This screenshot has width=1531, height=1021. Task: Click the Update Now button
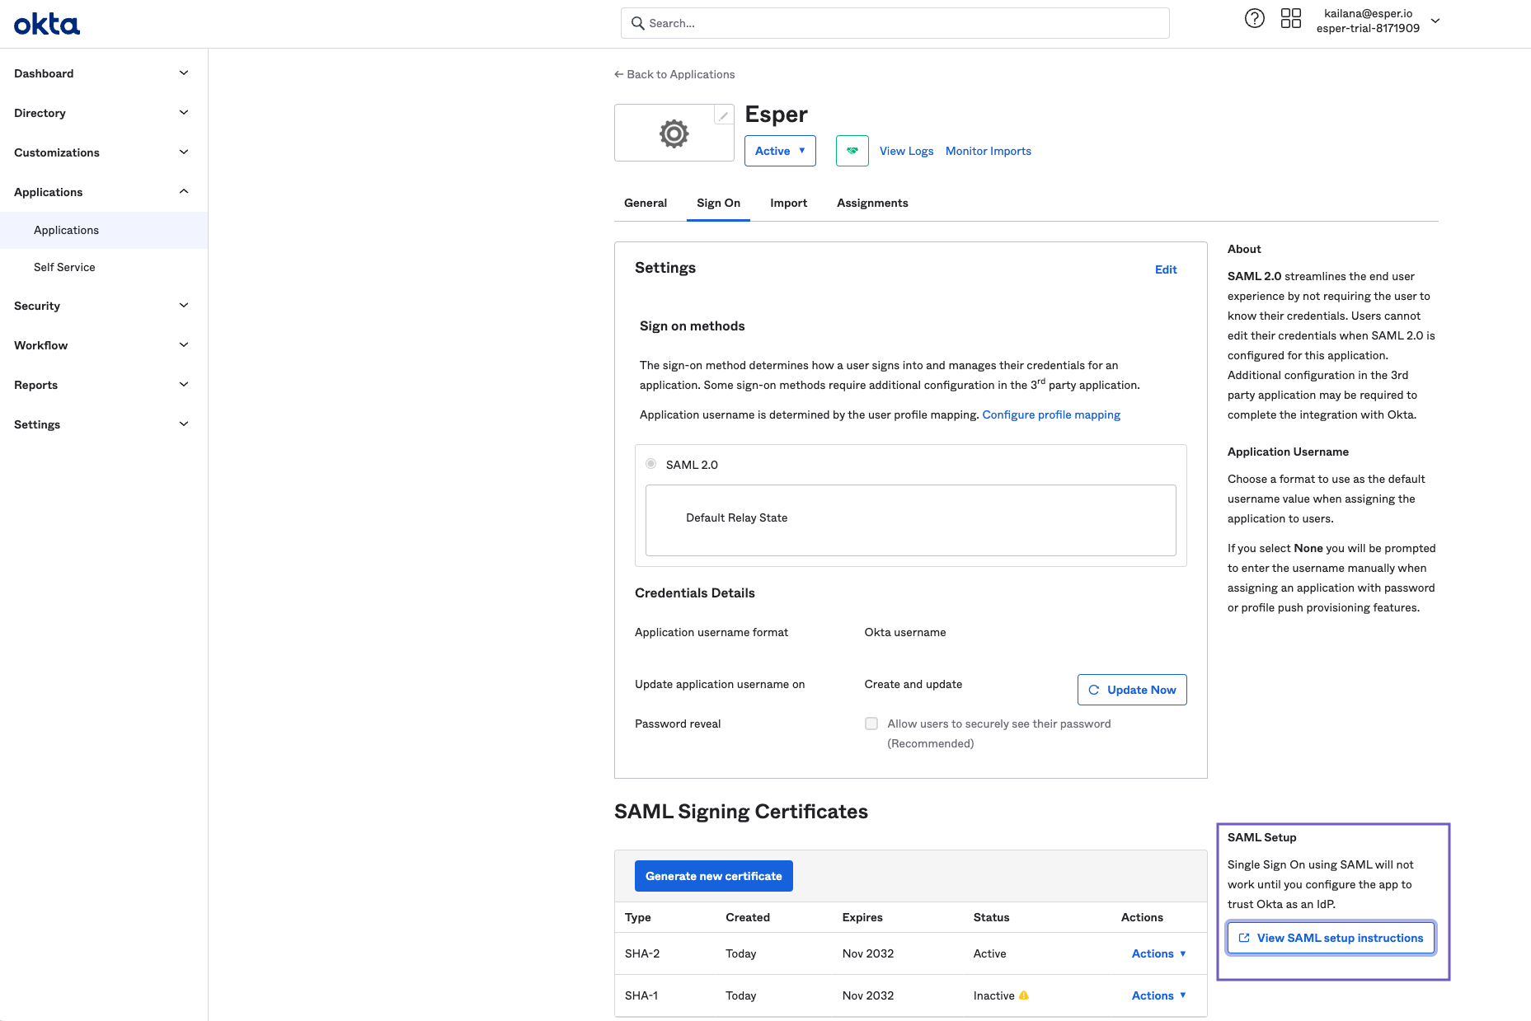point(1132,690)
